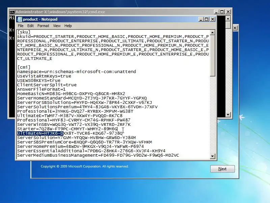Click the Professional=HYF8J key line
Screen dimensions: 270x203
(74, 120)
